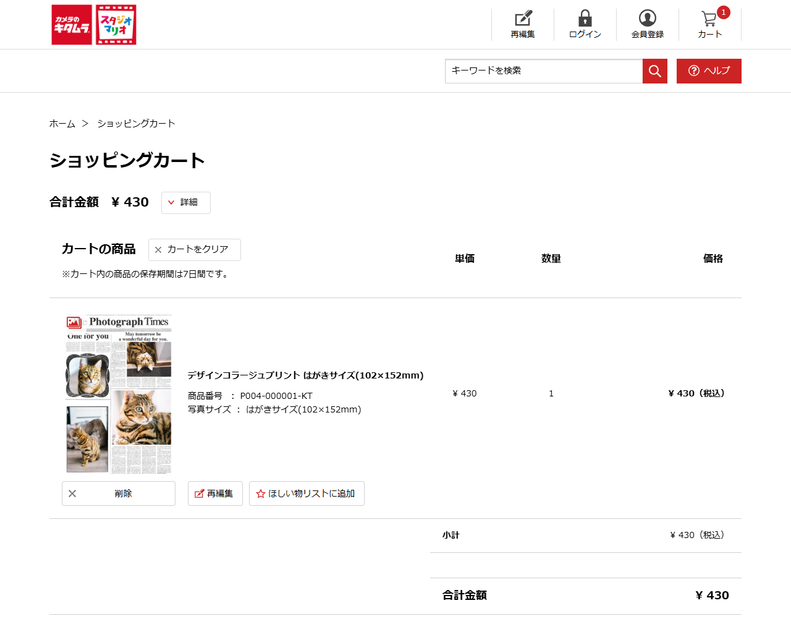791x637 pixels.
Task: Delete the item using 削除
Action: pos(118,494)
